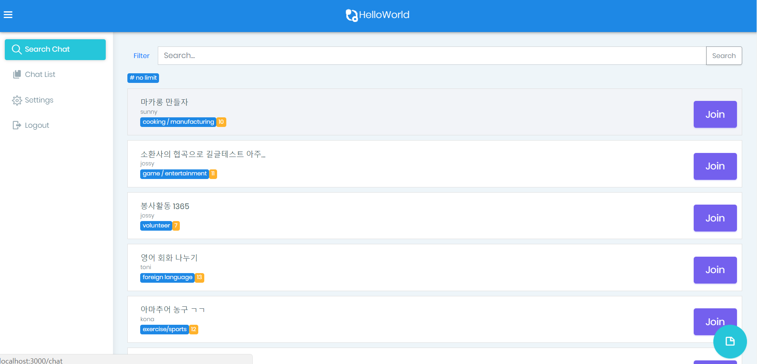Viewport: 757px width, 364px height.
Task: Click the 마카롱 만들자 room title
Action: tap(164, 102)
